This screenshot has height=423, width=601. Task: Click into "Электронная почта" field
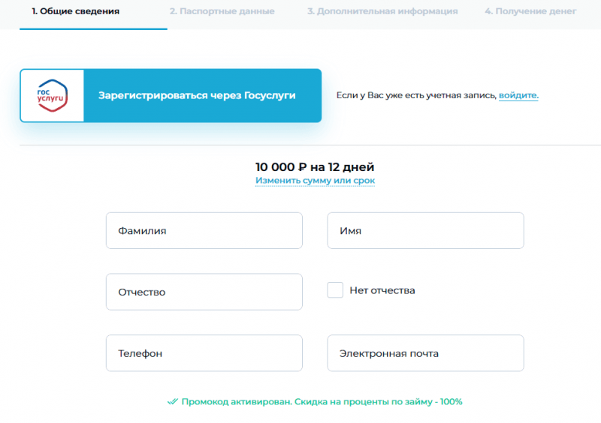[425, 353]
